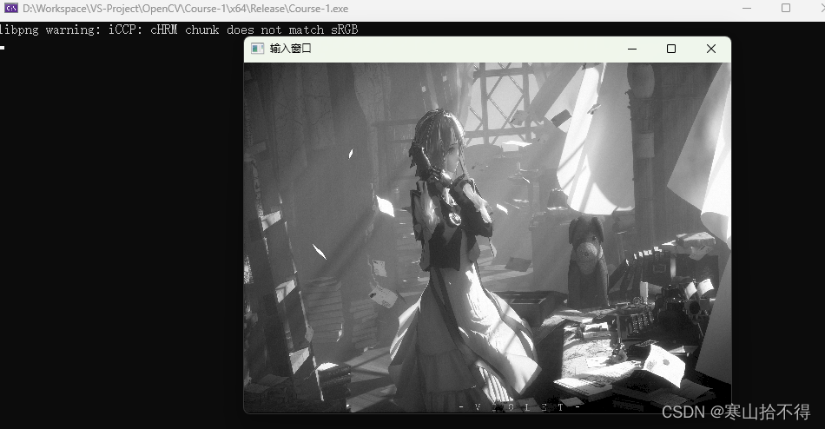Maximize the 输入窗口 image window
Viewport: 825px width, 429px height.
pos(671,49)
